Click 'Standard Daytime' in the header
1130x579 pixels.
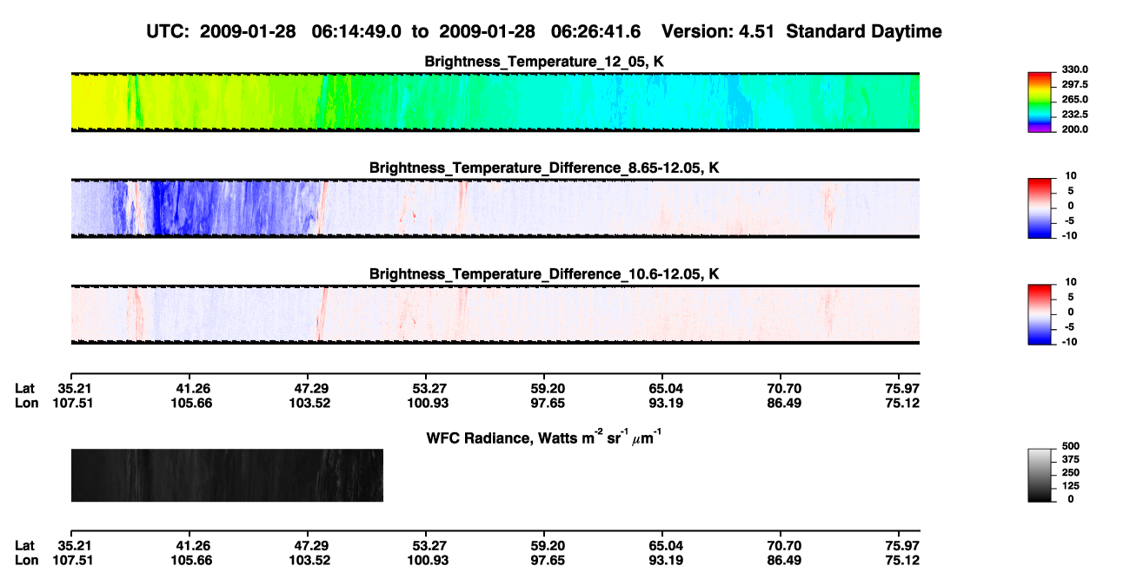click(863, 32)
